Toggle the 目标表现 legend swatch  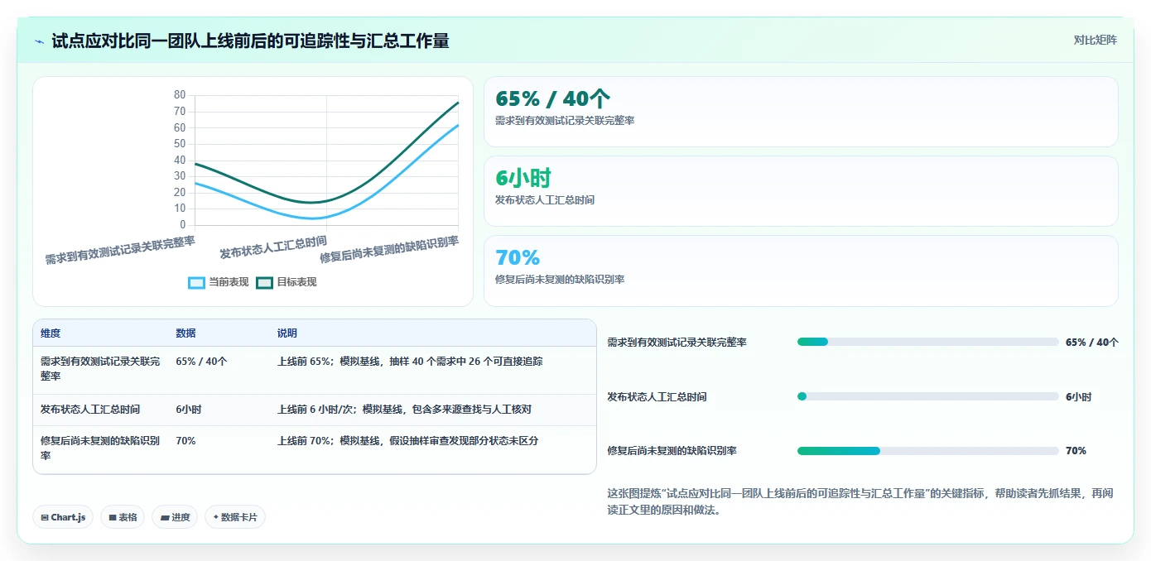264,282
